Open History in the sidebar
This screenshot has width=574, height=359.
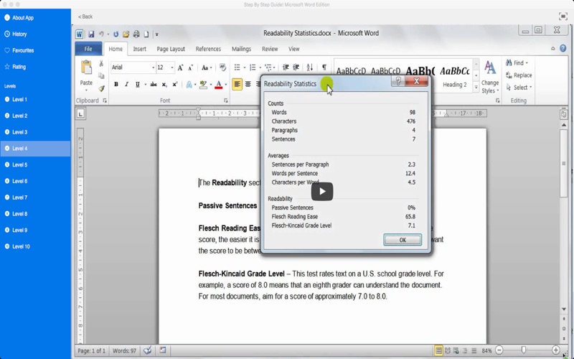tap(35, 34)
